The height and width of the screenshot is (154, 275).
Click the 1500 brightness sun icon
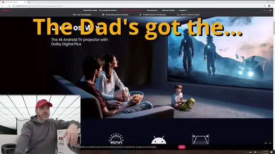(116, 139)
